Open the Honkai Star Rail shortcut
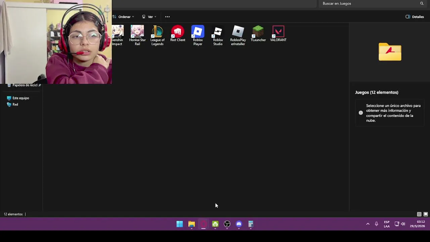Viewport: 430px width, 242px height. (x=137, y=36)
